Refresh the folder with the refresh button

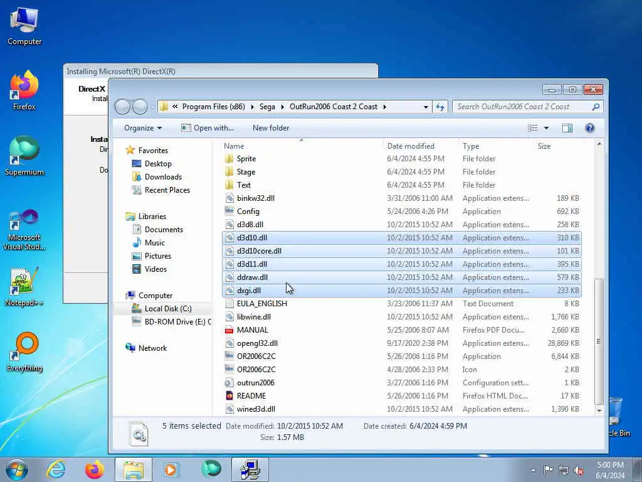point(440,107)
